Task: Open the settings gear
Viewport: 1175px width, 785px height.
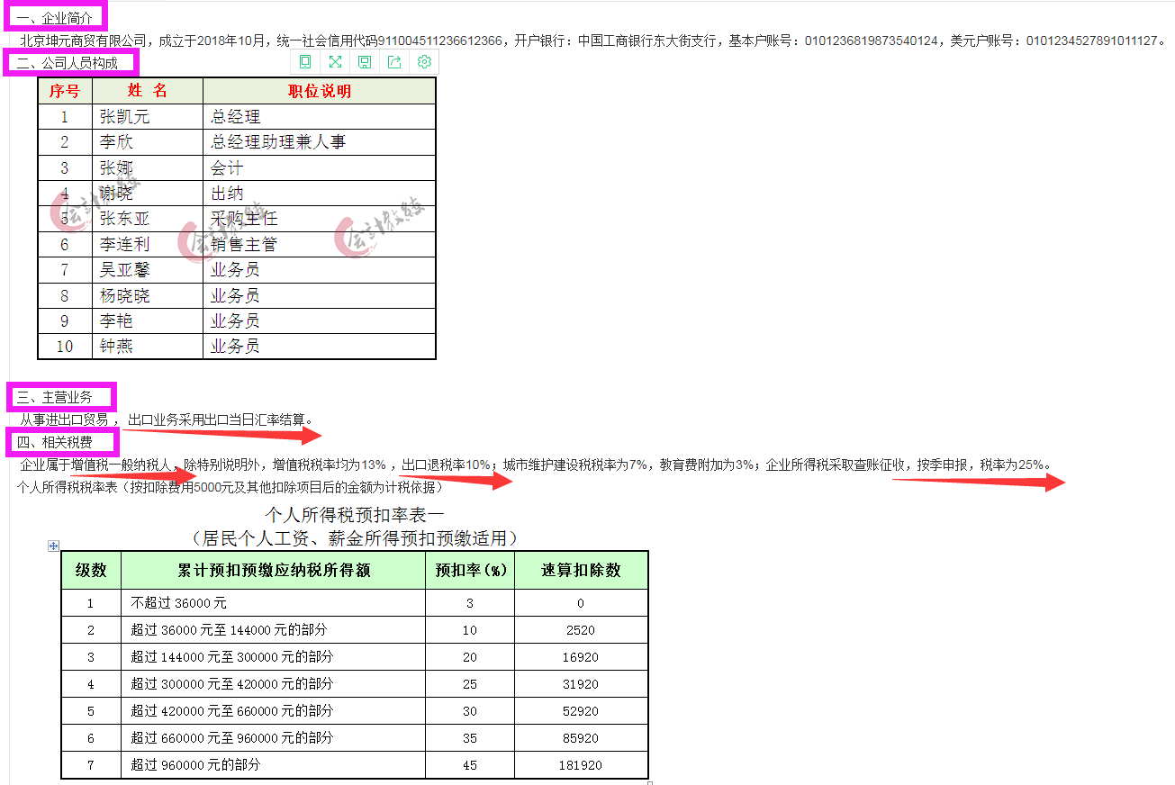Action: coord(423,61)
